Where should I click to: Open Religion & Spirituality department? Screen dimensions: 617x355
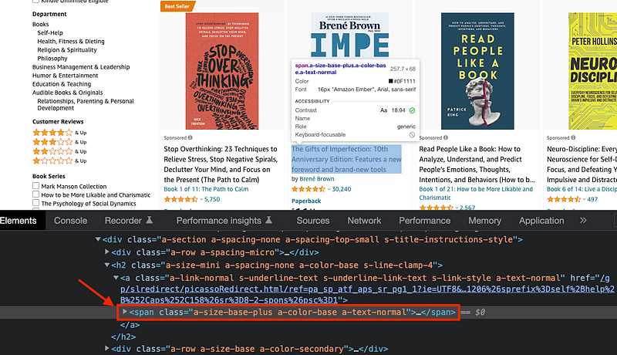(67, 50)
